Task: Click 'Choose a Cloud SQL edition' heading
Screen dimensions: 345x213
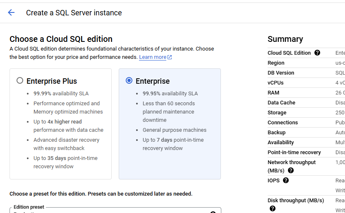Action: tap(61, 39)
